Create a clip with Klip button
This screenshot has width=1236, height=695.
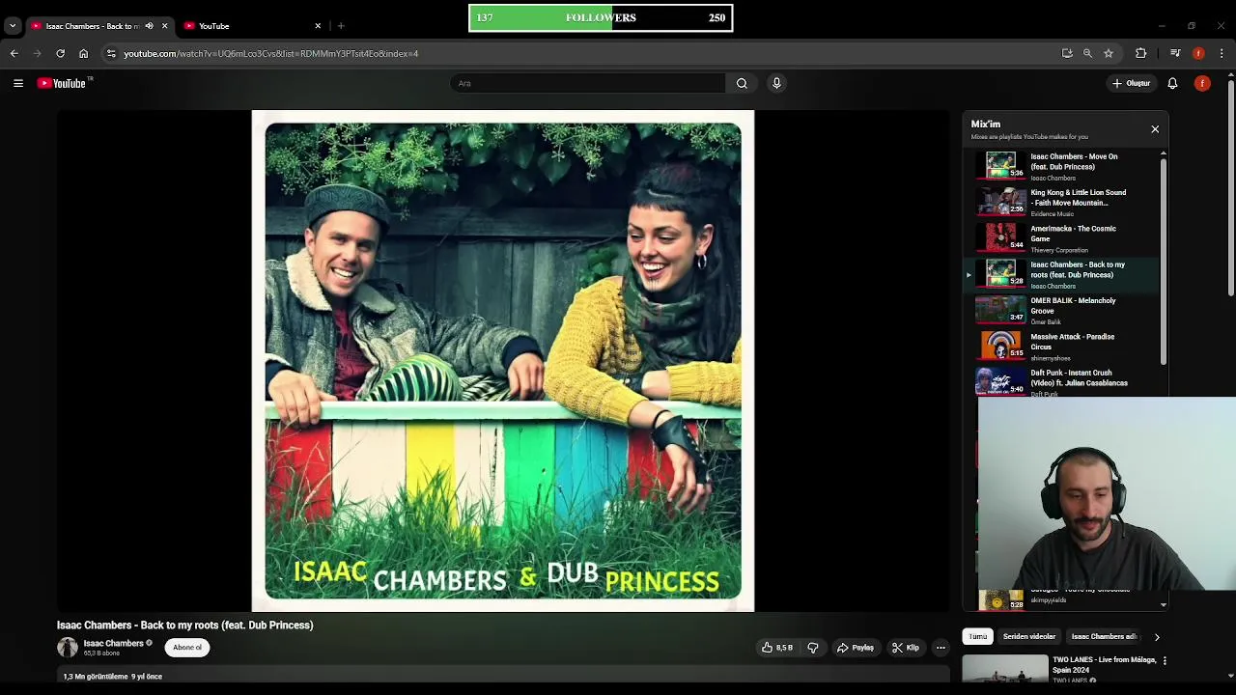(906, 648)
